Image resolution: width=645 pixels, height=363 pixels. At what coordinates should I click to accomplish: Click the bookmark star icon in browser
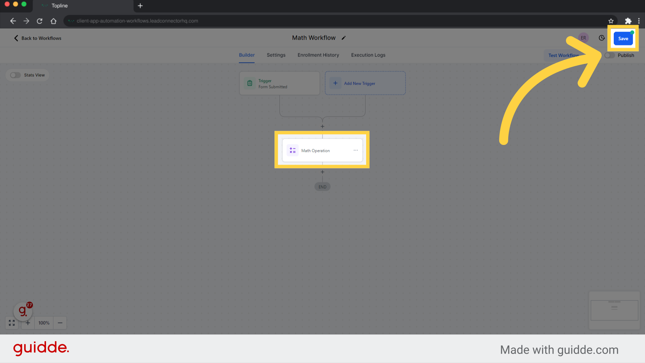click(x=611, y=21)
